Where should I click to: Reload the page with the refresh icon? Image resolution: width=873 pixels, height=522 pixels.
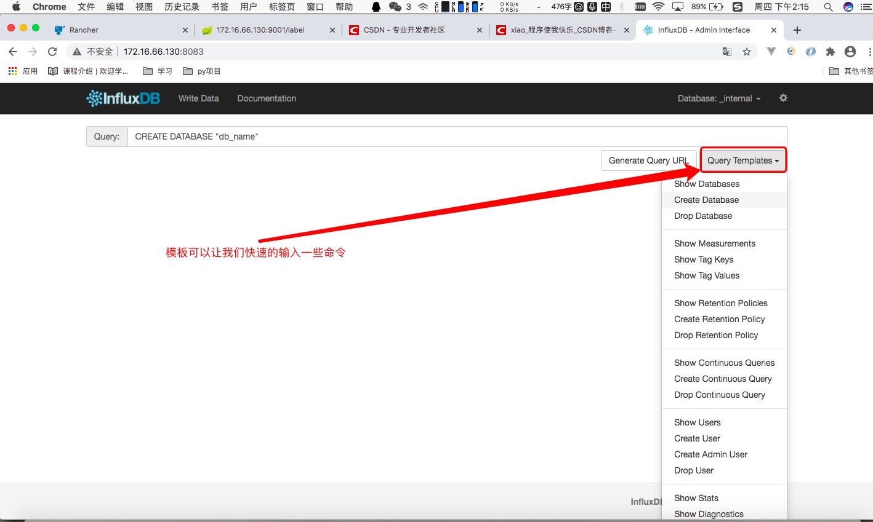click(52, 52)
